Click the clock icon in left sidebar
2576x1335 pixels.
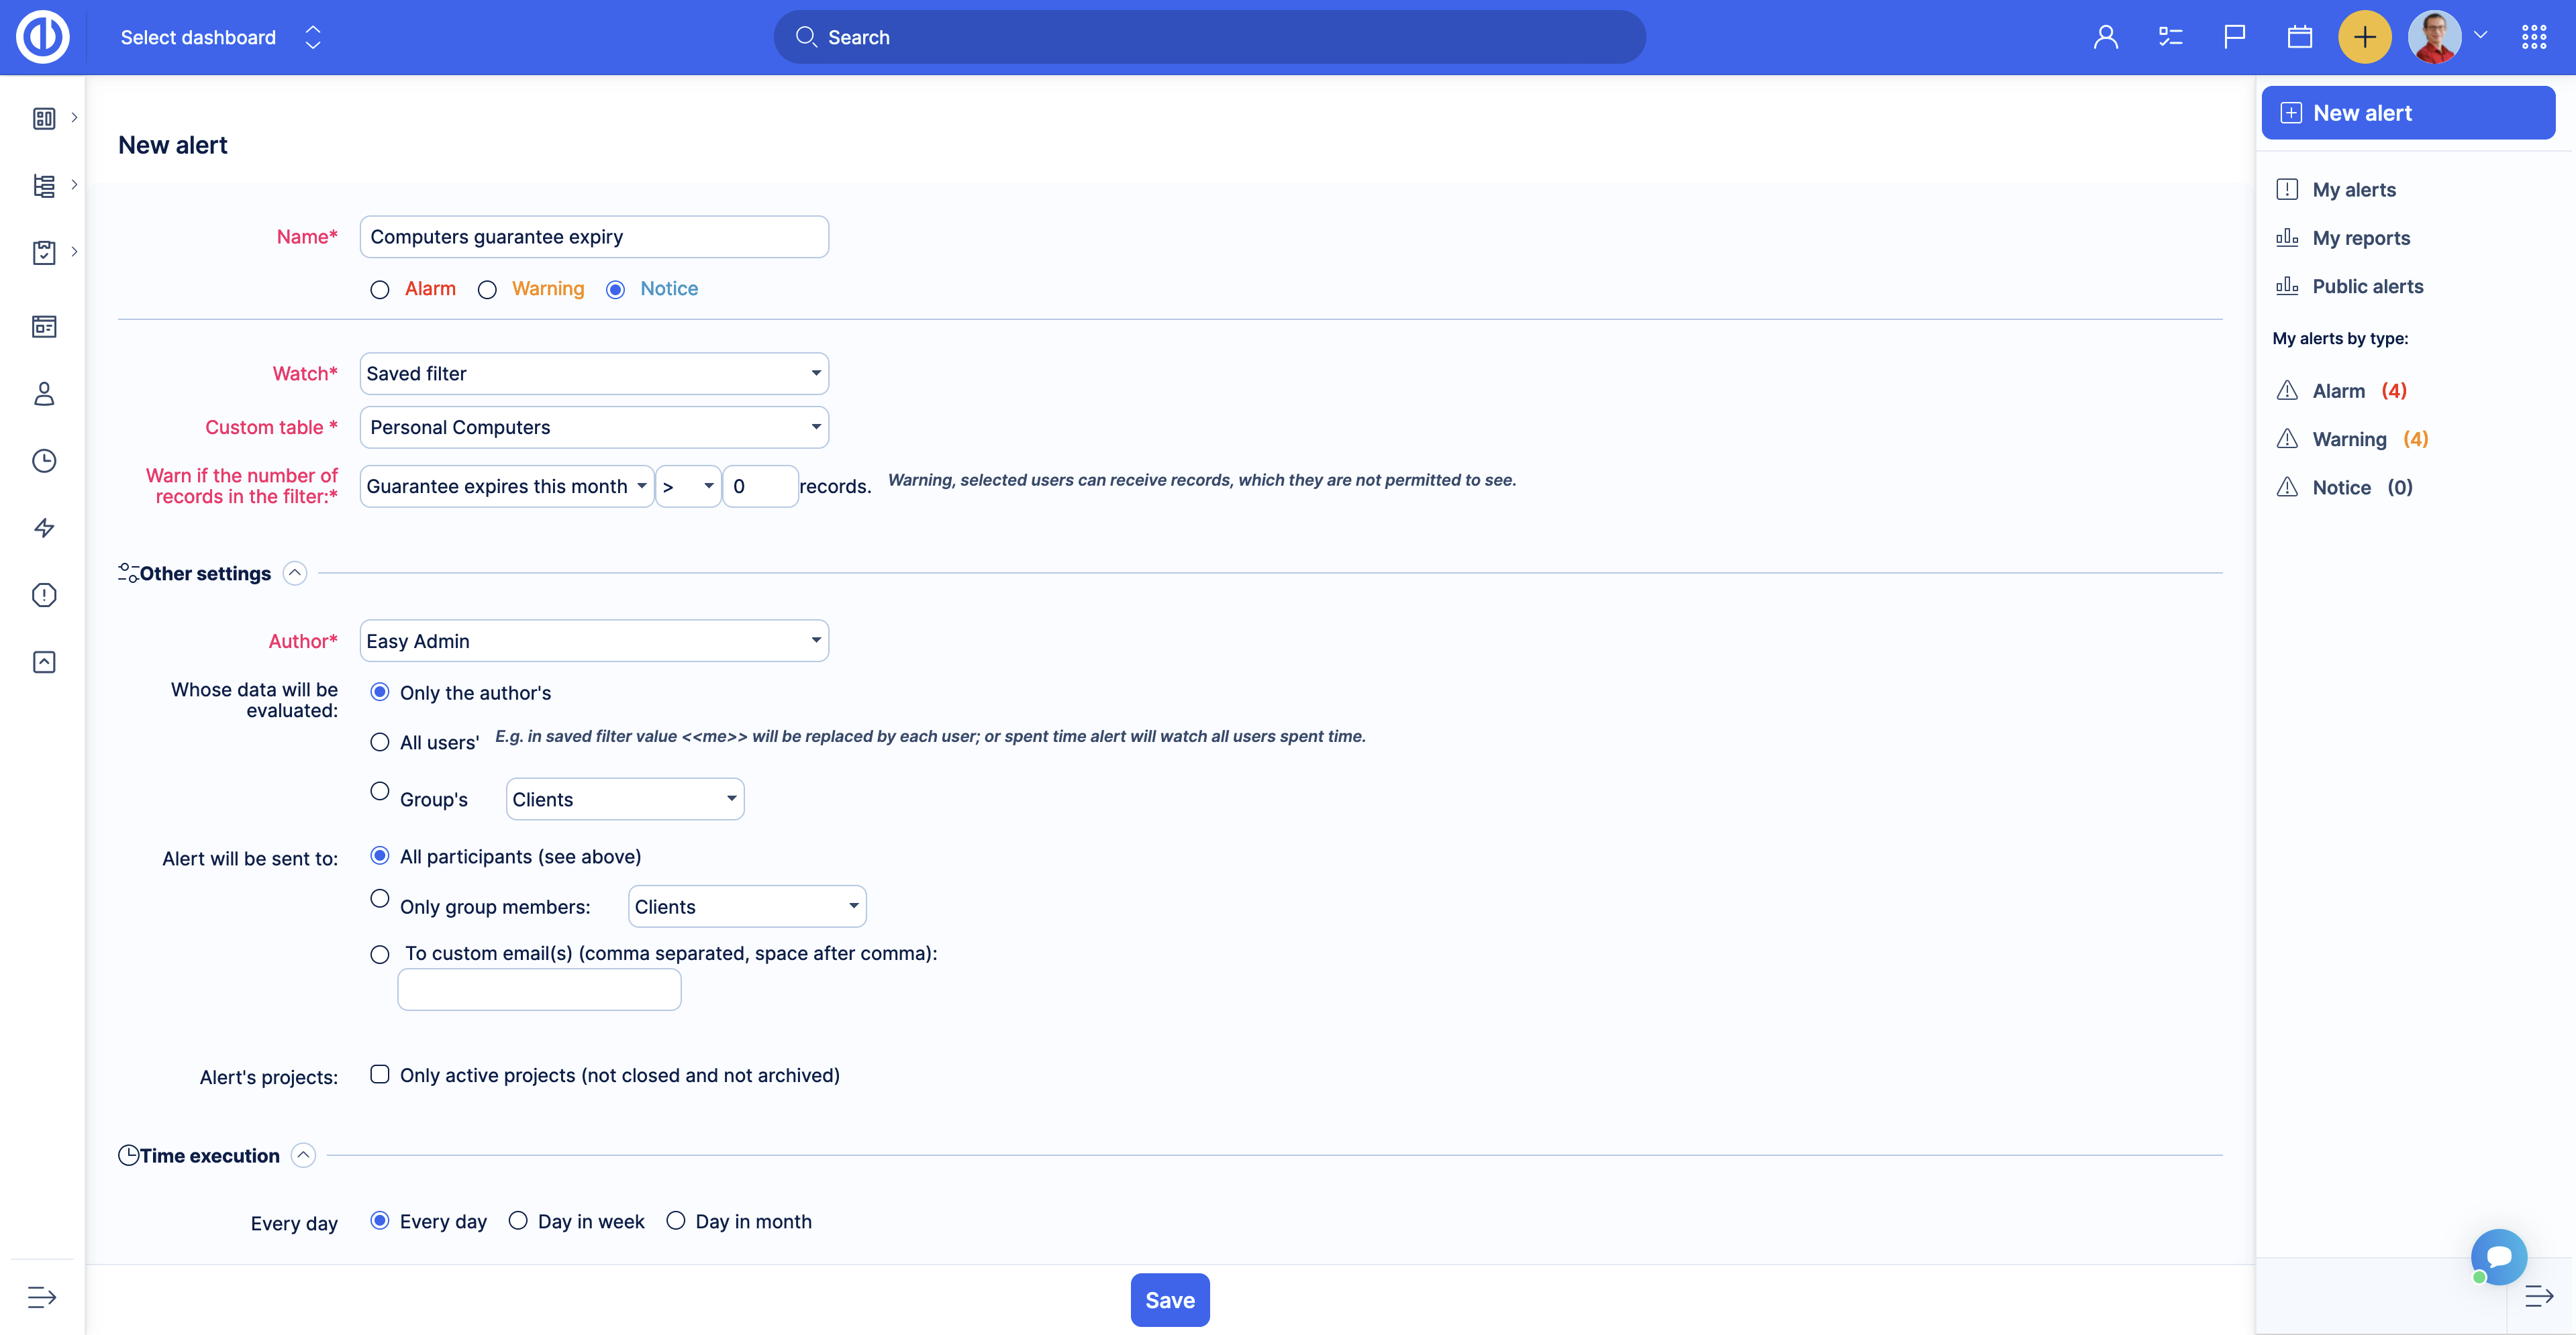(44, 461)
